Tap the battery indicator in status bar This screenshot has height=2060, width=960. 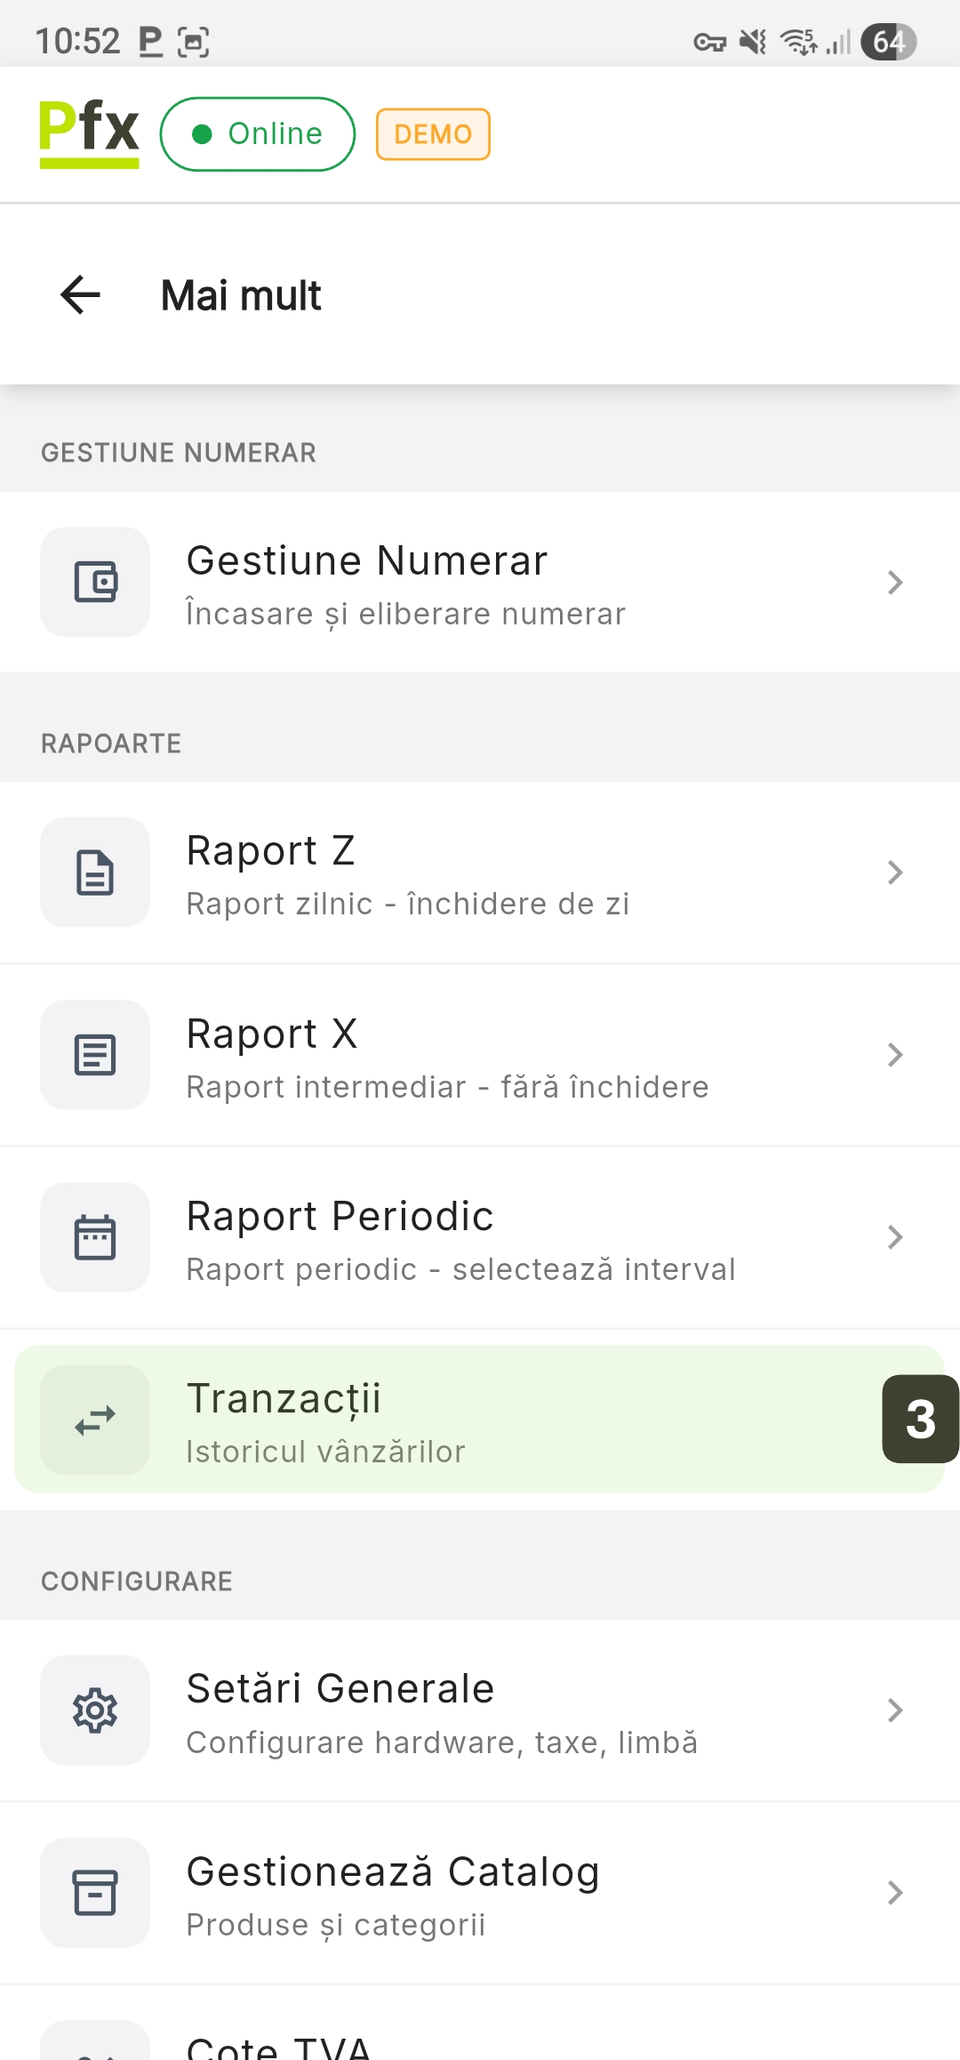point(888,42)
